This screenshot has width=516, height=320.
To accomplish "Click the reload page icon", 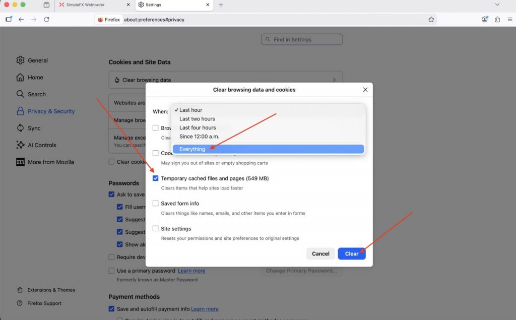I will [x=46, y=20].
